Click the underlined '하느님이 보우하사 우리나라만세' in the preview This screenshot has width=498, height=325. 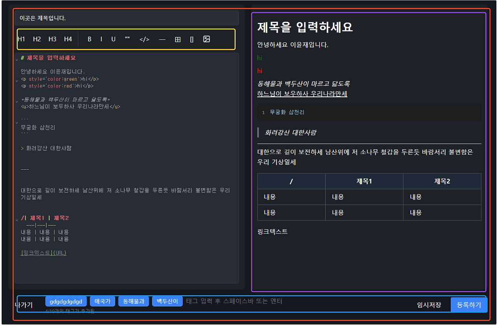coord(302,94)
